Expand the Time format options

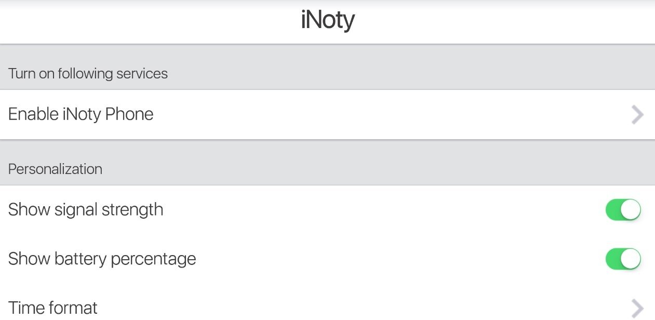(x=327, y=308)
